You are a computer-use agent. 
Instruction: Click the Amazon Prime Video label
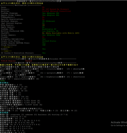11,15
